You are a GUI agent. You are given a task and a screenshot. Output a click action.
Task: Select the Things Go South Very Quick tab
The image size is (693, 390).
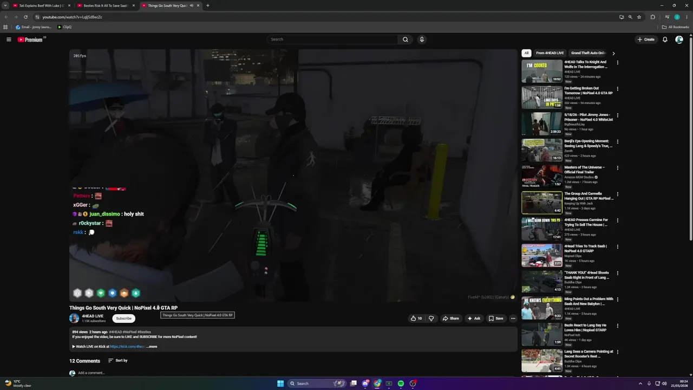point(171,5)
